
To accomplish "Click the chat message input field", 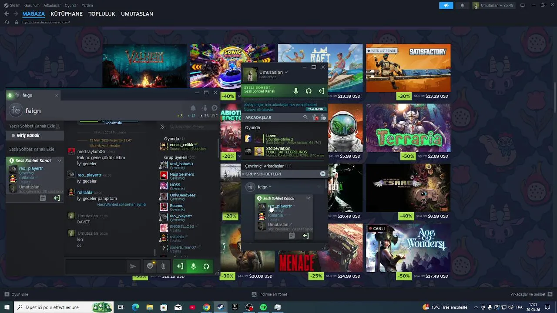I will pos(96,266).
